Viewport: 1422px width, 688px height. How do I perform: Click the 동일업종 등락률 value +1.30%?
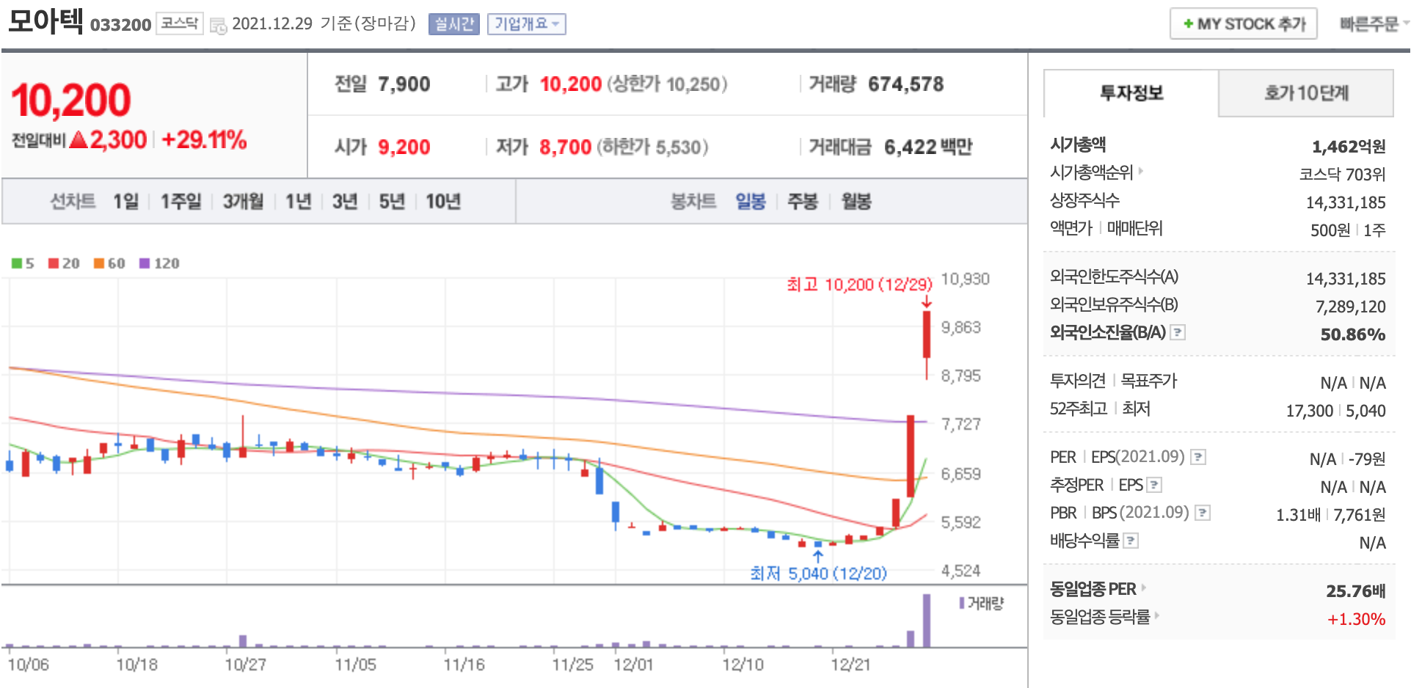point(1356,619)
